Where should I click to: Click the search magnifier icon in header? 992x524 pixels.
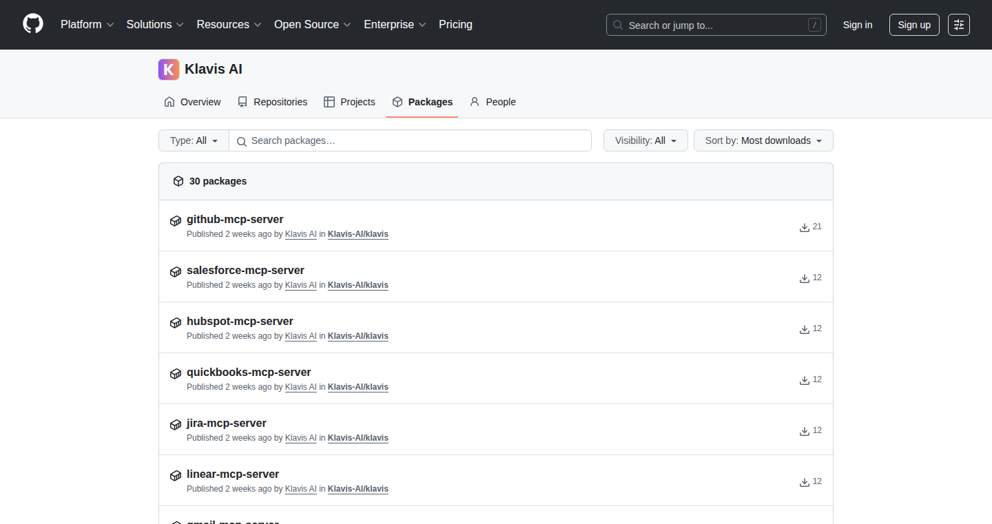click(618, 25)
